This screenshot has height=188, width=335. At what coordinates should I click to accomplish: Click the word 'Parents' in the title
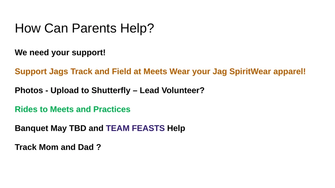[x=94, y=28]
